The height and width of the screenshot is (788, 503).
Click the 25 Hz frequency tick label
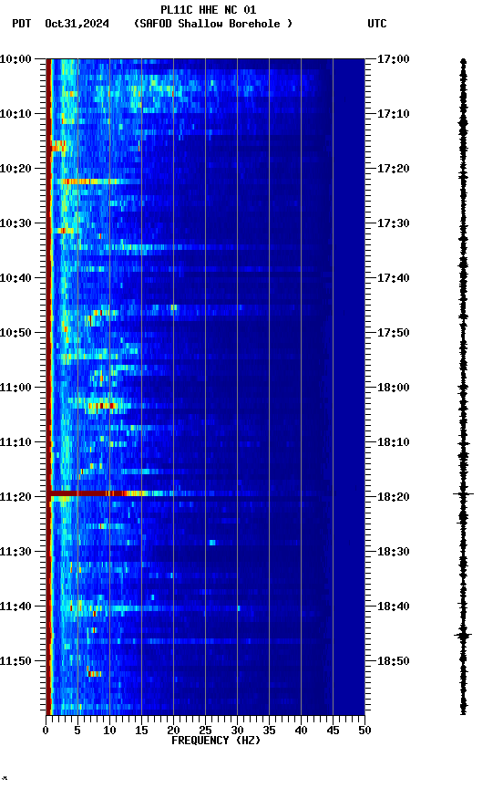205,731
